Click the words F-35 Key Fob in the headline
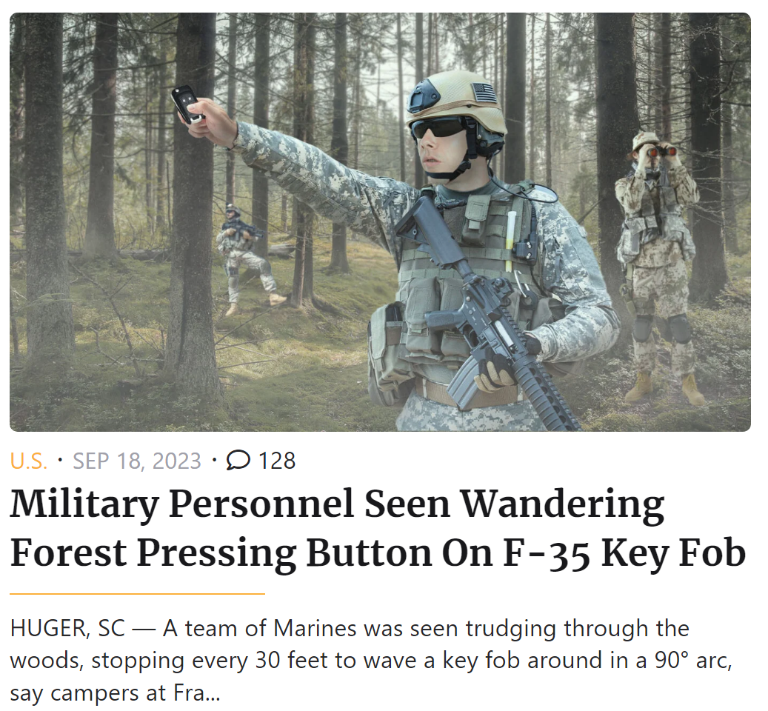Viewport: 768px width, 711px height. click(624, 553)
